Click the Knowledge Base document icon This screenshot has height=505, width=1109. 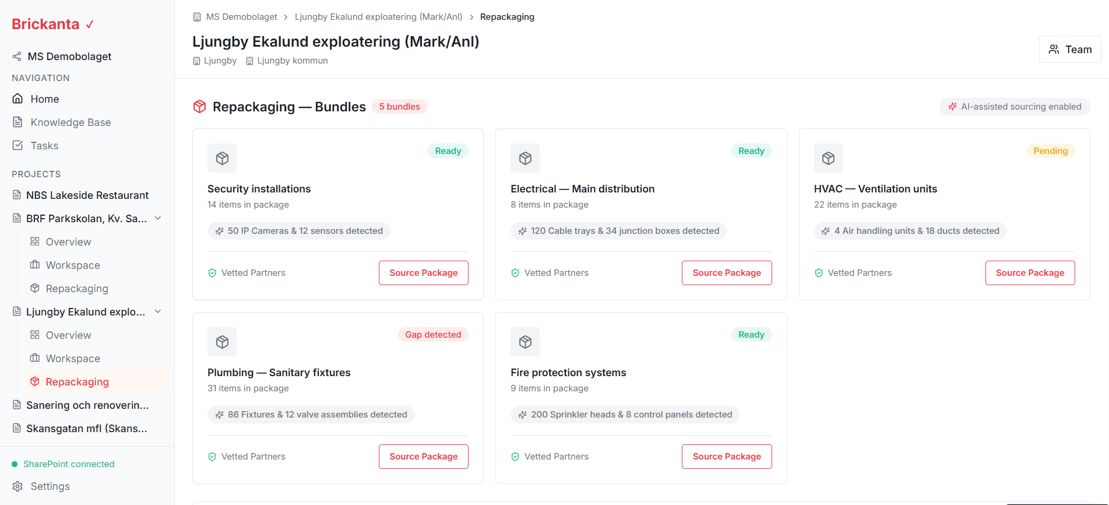pyautogui.click(x=17, y=122)
